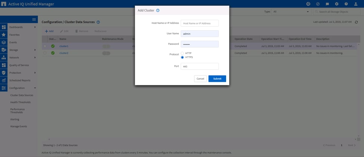Open the user account icon
364x157 pixels.
coord(356,4)
